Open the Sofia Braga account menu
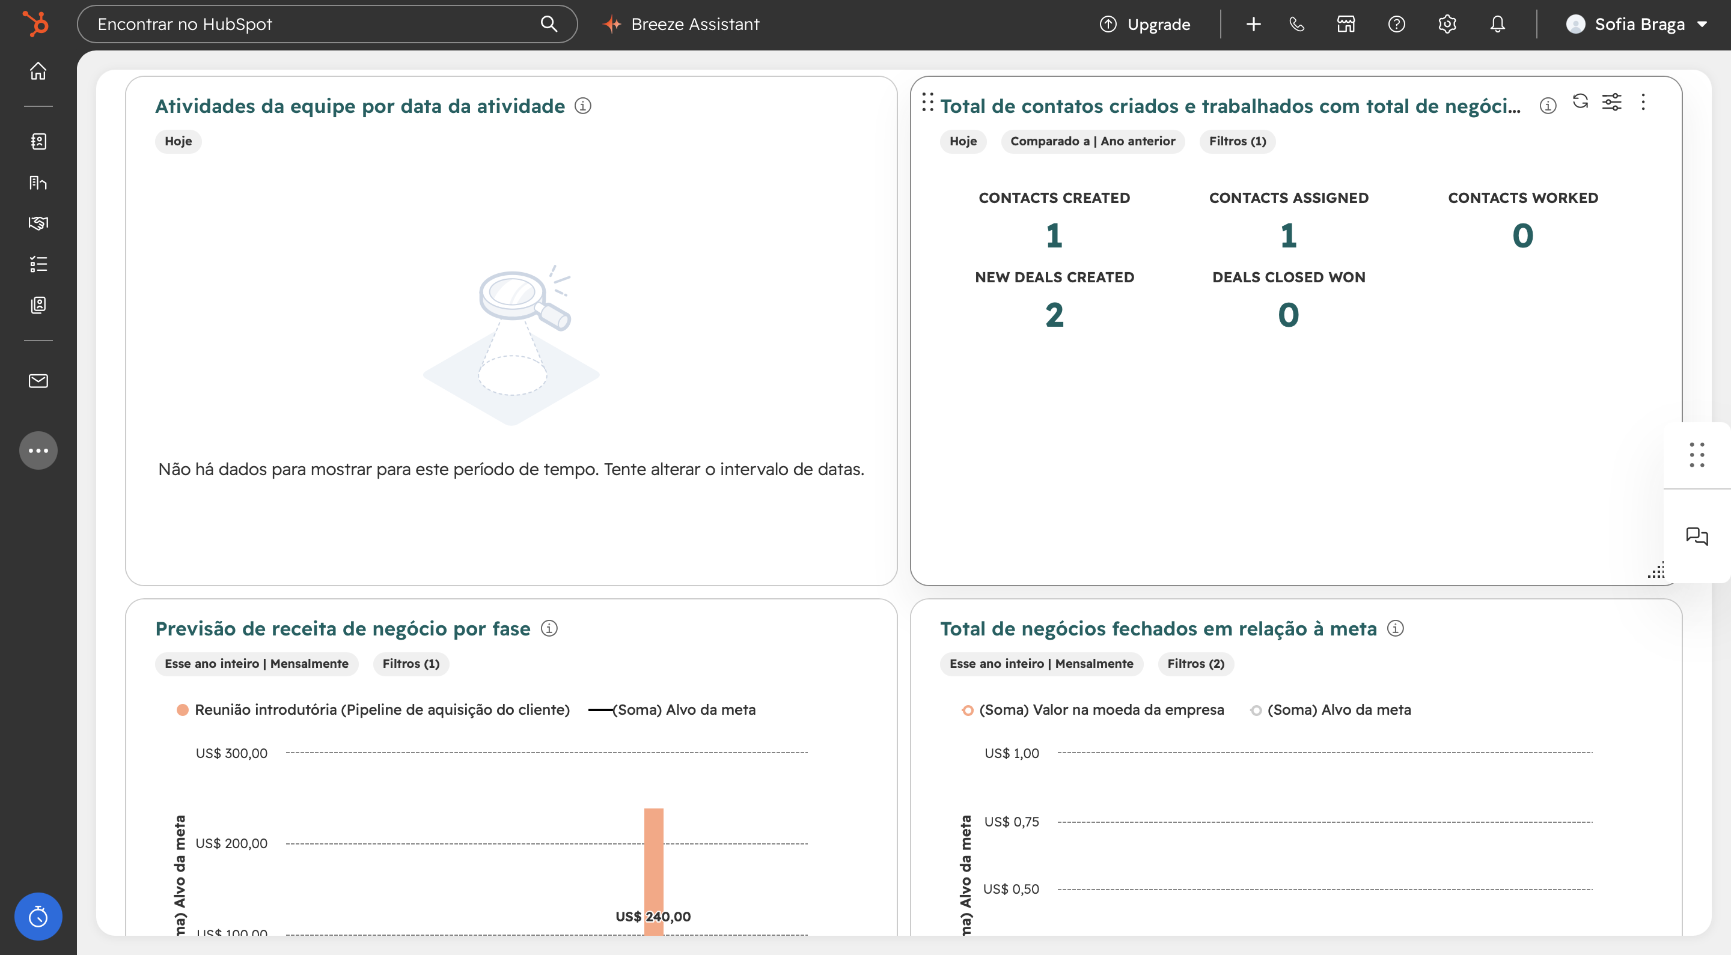The image size is (1731, 955). (x=1637, y=24)
